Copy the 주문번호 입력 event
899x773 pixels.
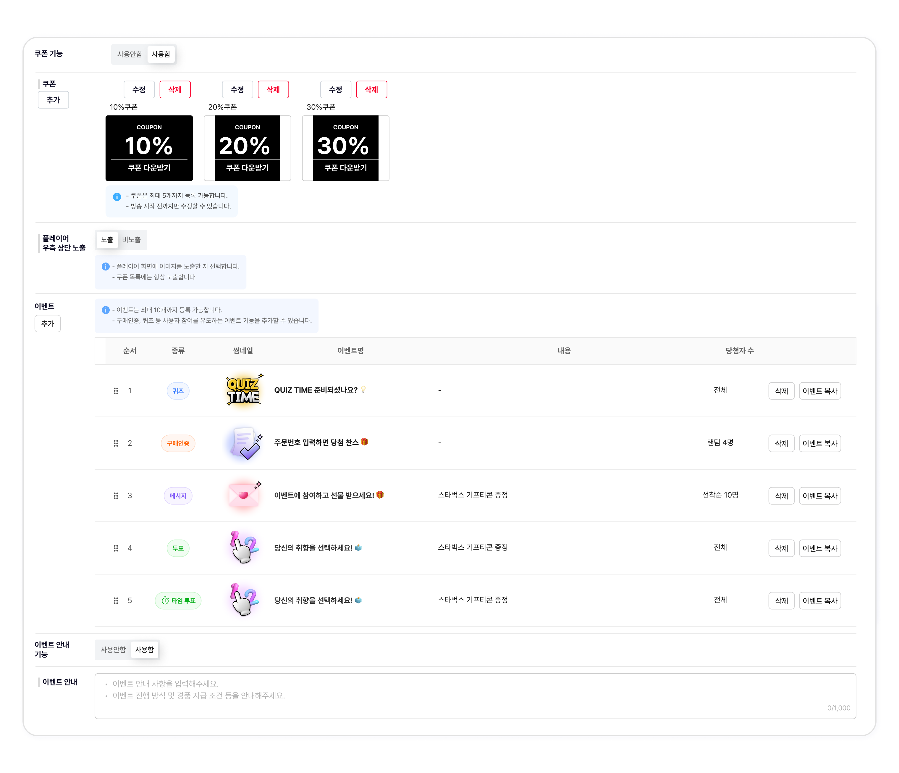coord(820,443)
